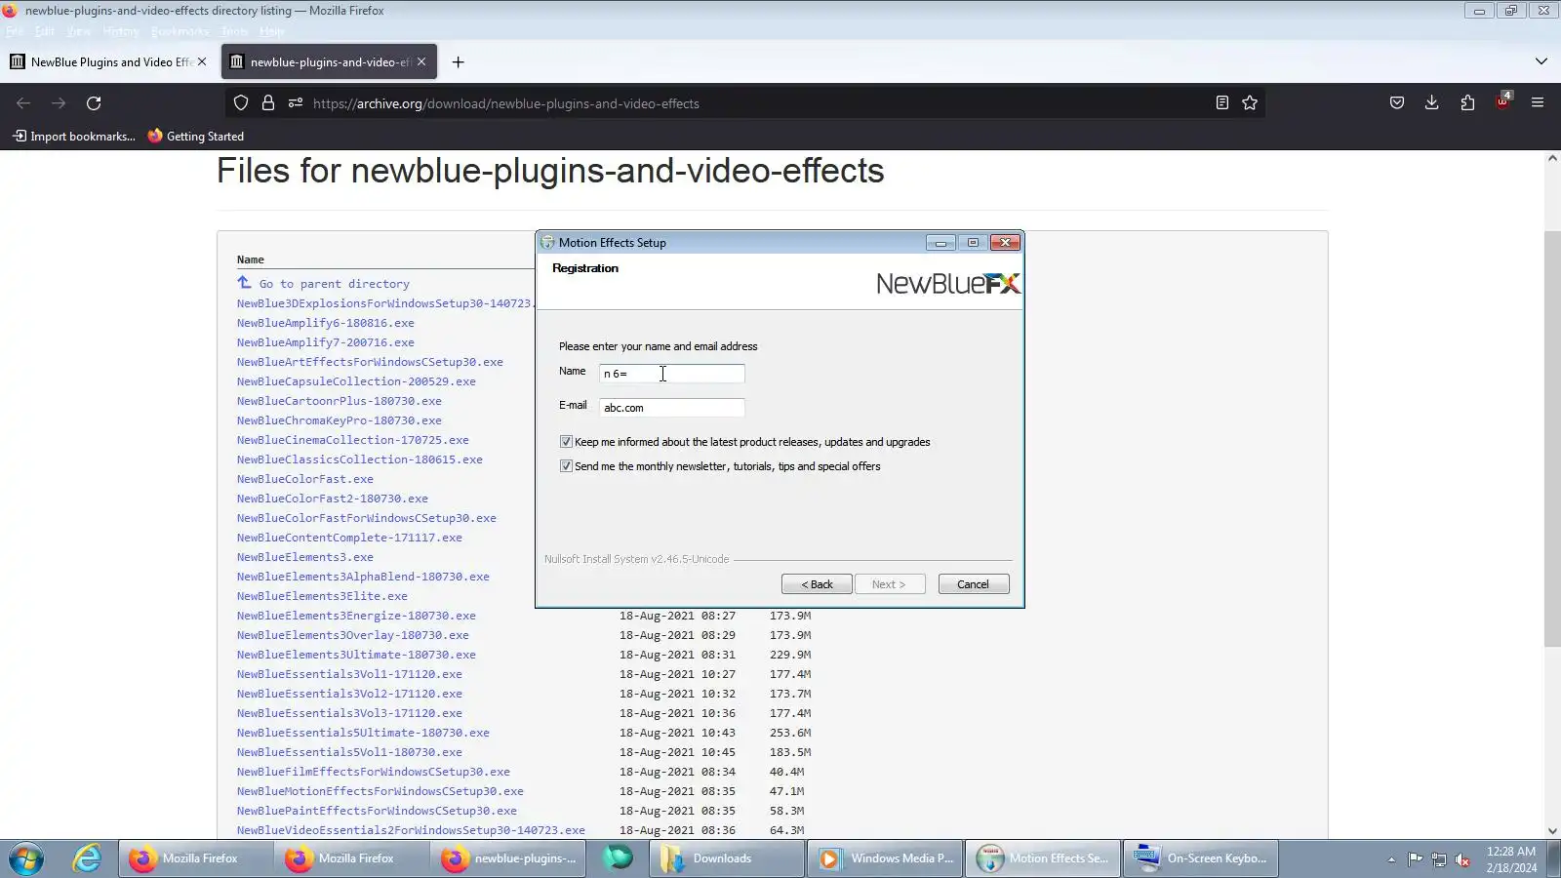The height and width of the screenshot is (878, 1561).
Task: Open the Windows Start menu
Action: (26, 858)
